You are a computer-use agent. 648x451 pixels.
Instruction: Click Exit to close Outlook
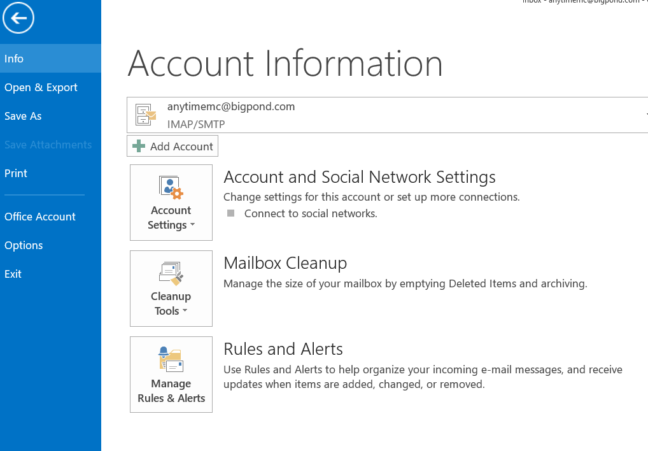coord(50,274)
